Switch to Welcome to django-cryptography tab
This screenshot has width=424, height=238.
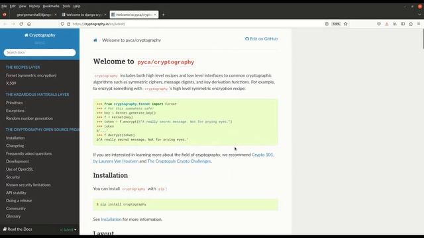83,15
